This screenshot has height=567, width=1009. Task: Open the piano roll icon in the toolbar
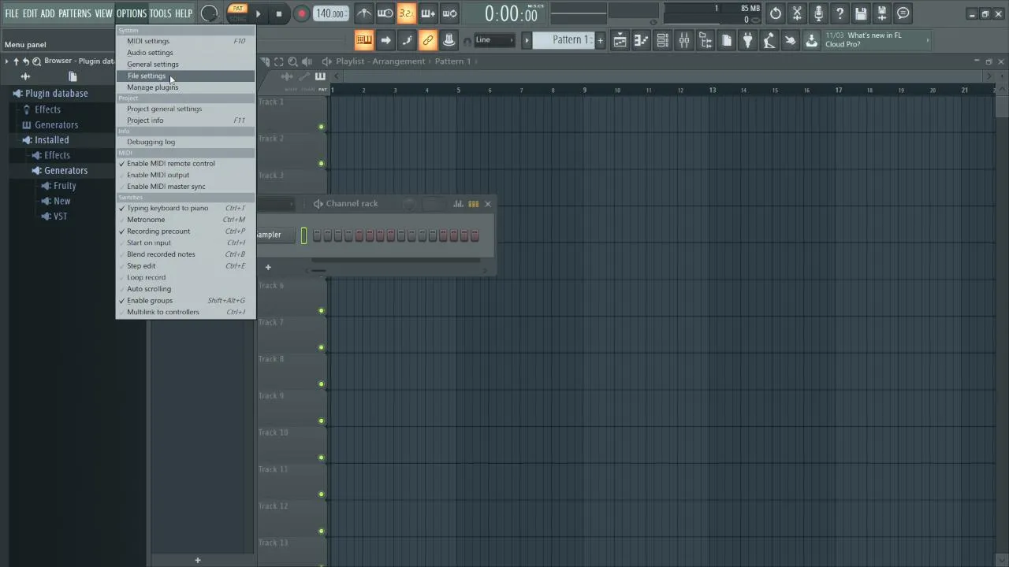[x=641, y=40]
